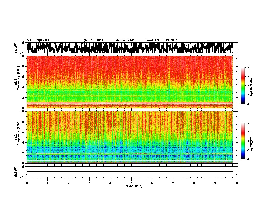Click the date text "Sep. 1 , 2017"
The width and height of the screenshot is (266, 205).
point(94,40)
